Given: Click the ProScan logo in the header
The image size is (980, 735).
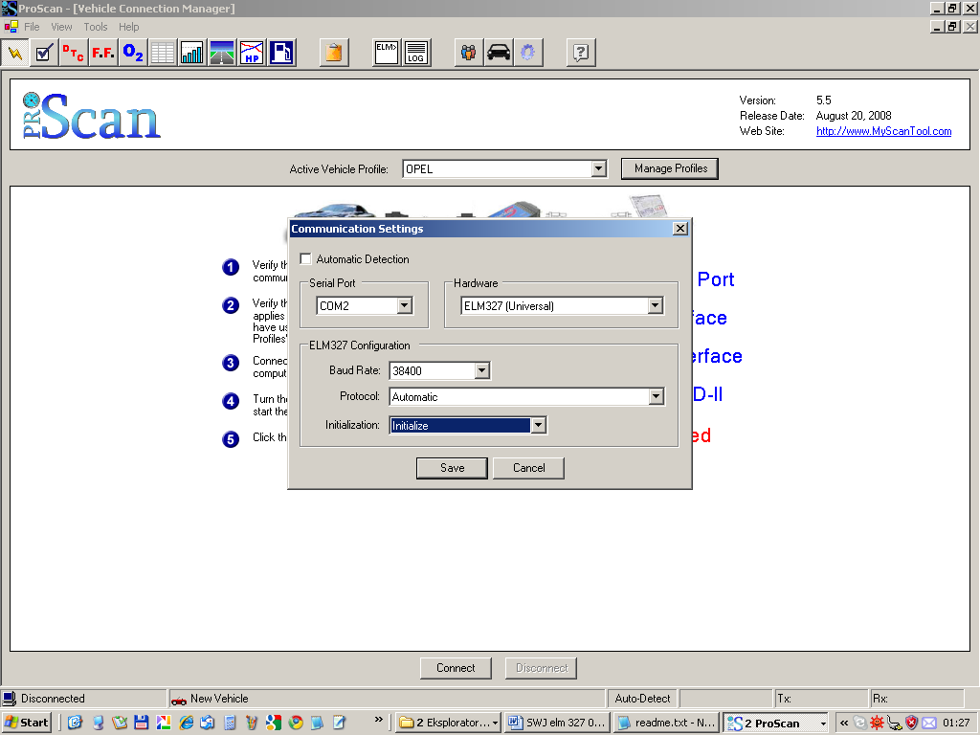Looking at the screenshot, I should (x=92, y=116).
